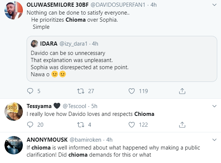
Task: Open the ANONYMOUSK display name link
Action: pyautogui.click(x=47, y=140)
